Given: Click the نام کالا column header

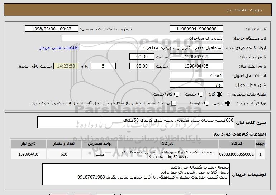Looking at the screenshot, I should pos(168,144).
